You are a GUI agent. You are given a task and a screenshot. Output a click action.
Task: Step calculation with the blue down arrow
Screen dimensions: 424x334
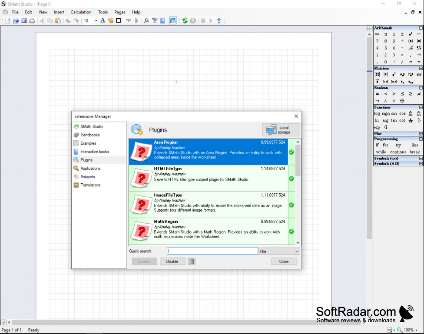point(219,20)
